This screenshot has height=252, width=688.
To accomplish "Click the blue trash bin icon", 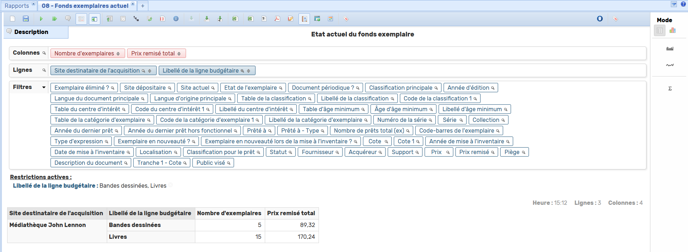I will 600,19.
